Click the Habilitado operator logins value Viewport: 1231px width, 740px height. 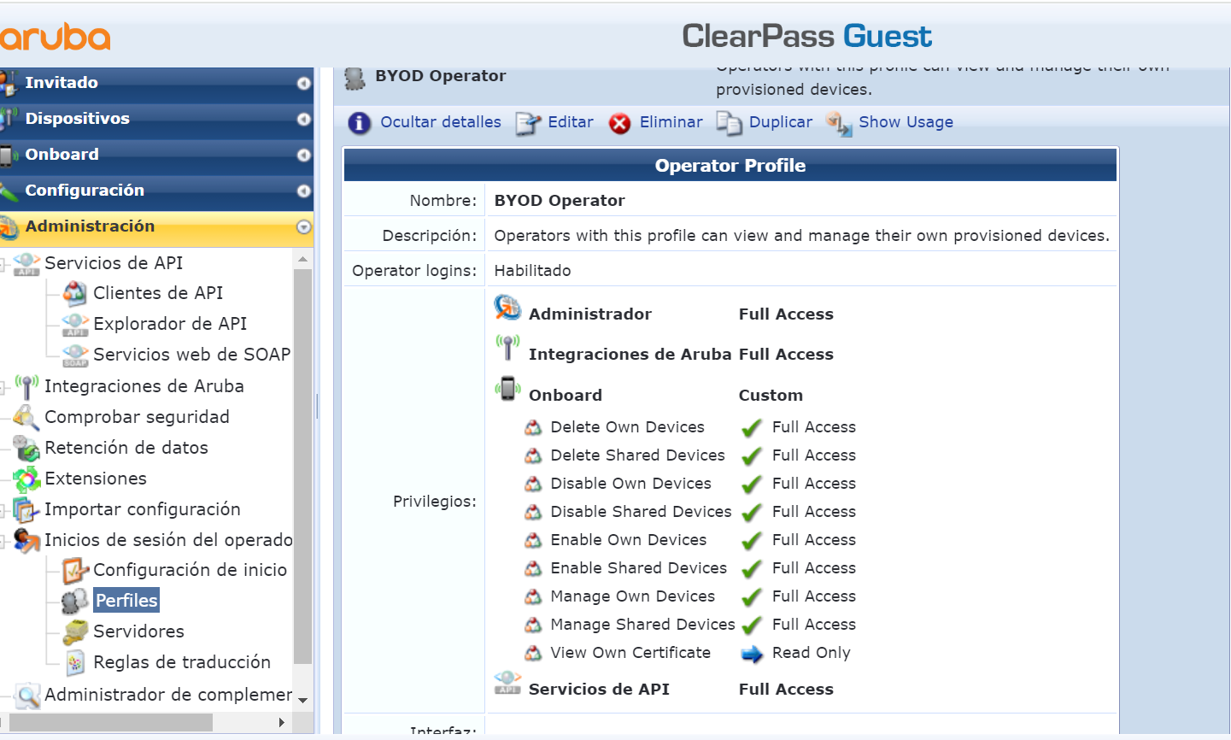click(533, 271)
